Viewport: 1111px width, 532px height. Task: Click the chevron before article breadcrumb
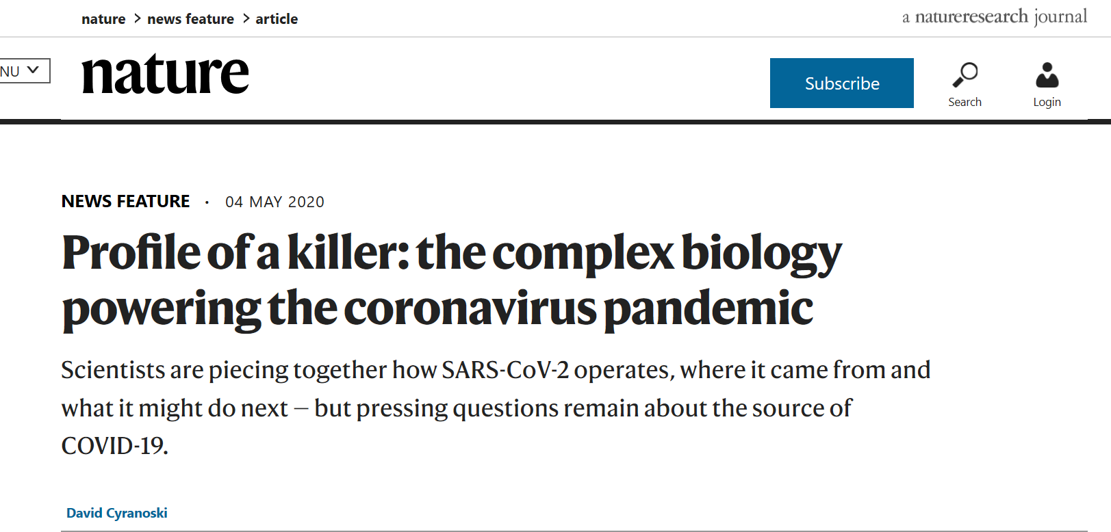246,18
